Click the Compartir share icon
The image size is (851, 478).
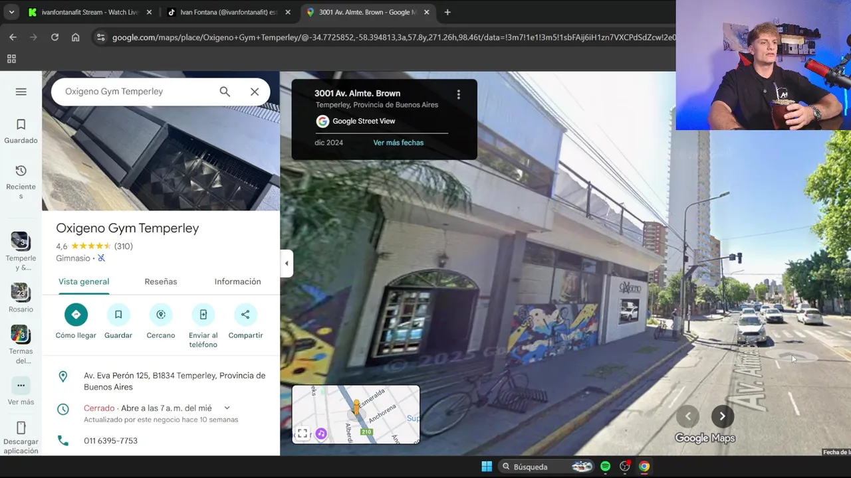point(245,315)
